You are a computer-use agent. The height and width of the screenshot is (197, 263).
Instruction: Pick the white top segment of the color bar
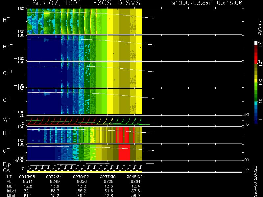click(256, 43)
